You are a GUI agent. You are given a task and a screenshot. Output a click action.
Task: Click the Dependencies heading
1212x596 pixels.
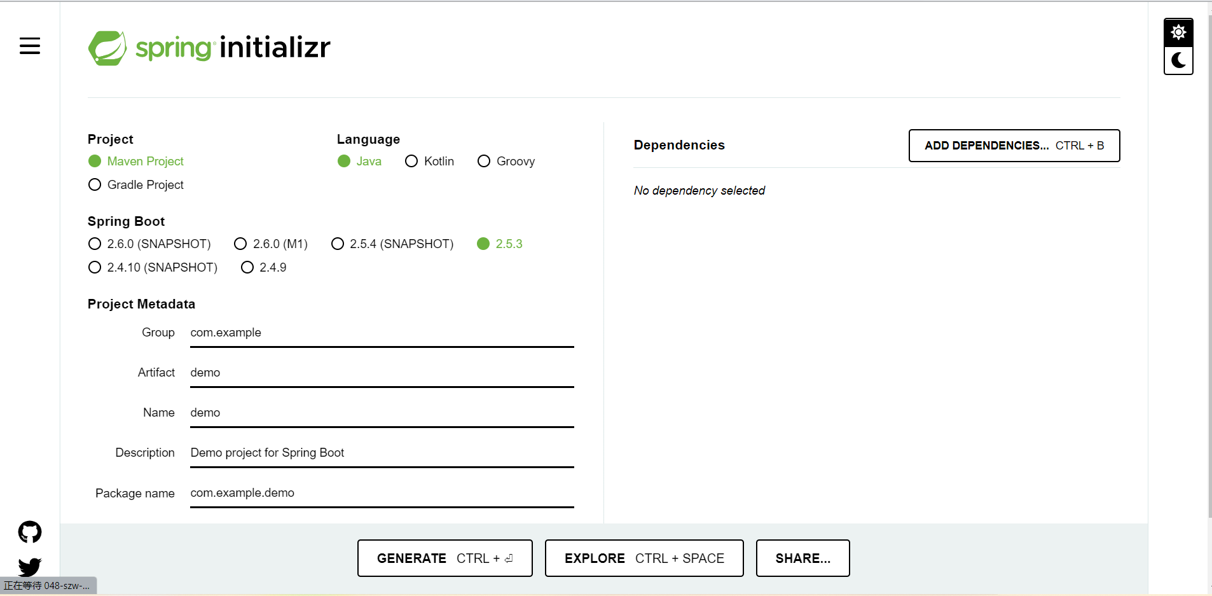[x=679, y=145]
